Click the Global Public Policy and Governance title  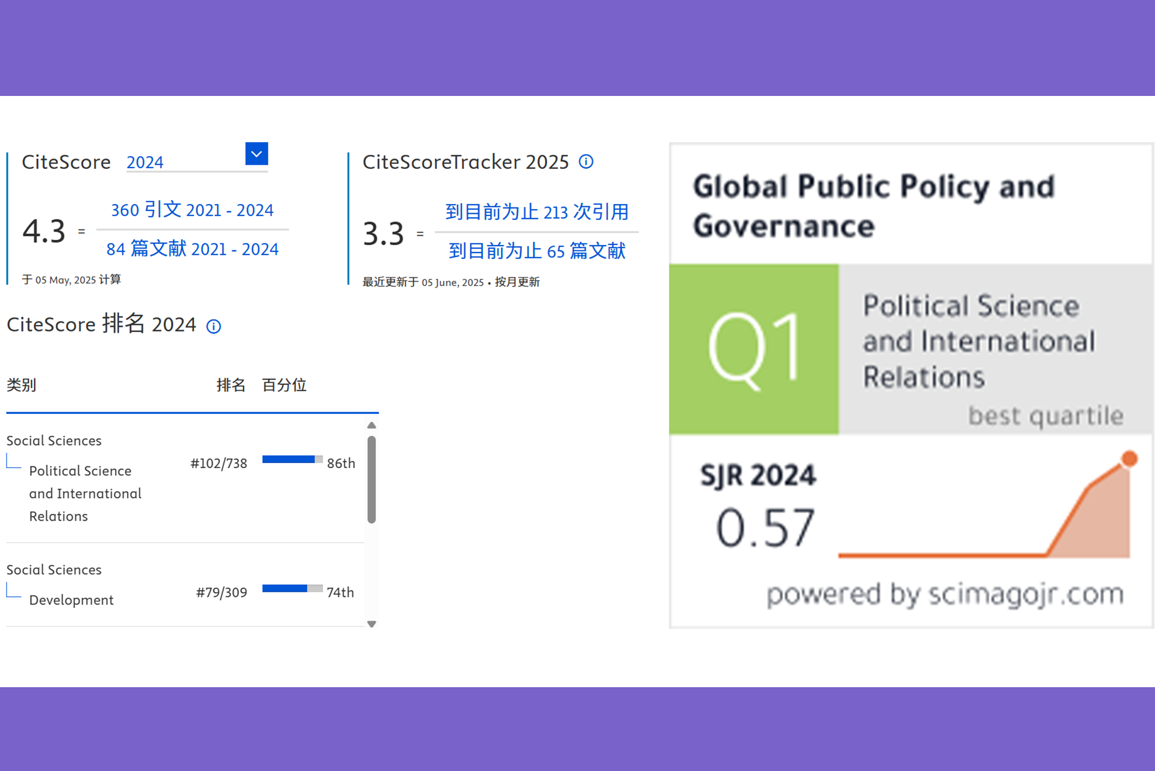[x=874, y=206]
